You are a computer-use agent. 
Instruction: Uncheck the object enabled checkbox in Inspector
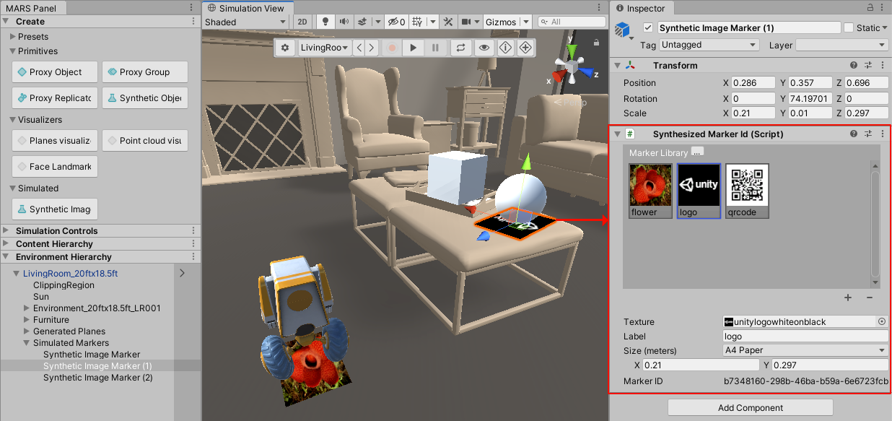coord(647,27)
